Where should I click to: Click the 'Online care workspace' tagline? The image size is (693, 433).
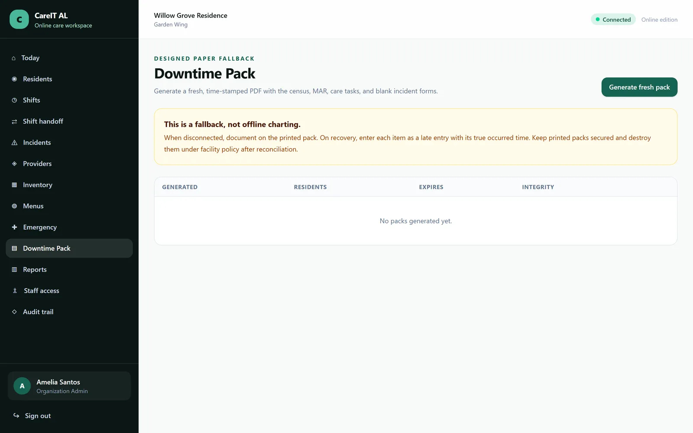[63, 26]
